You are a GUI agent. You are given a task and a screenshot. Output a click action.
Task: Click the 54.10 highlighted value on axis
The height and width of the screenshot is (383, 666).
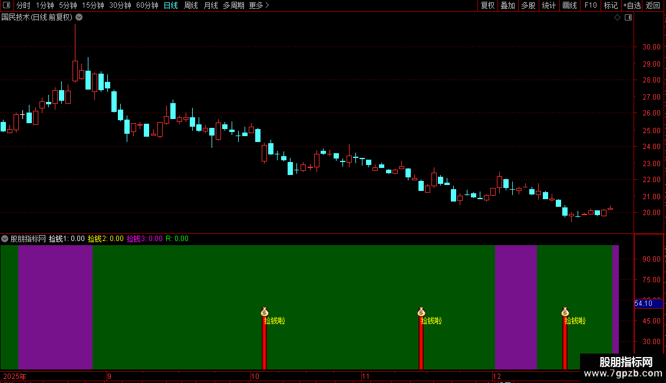point(648,303)
